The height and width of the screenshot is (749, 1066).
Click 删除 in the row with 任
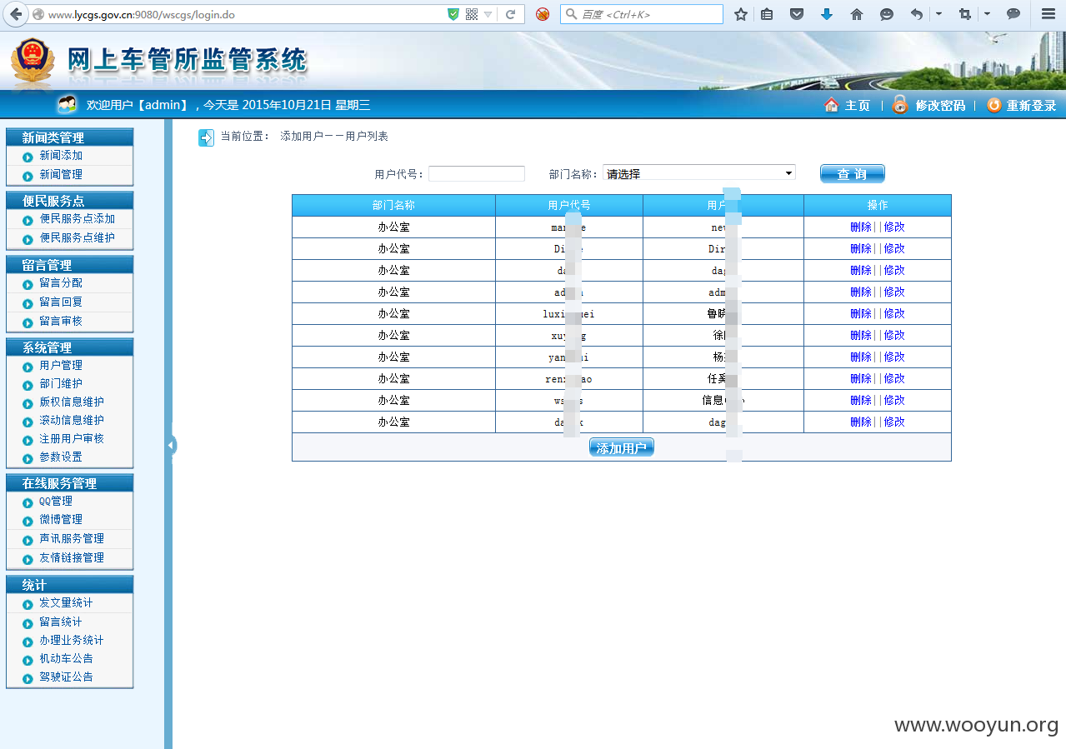point(861,379)
